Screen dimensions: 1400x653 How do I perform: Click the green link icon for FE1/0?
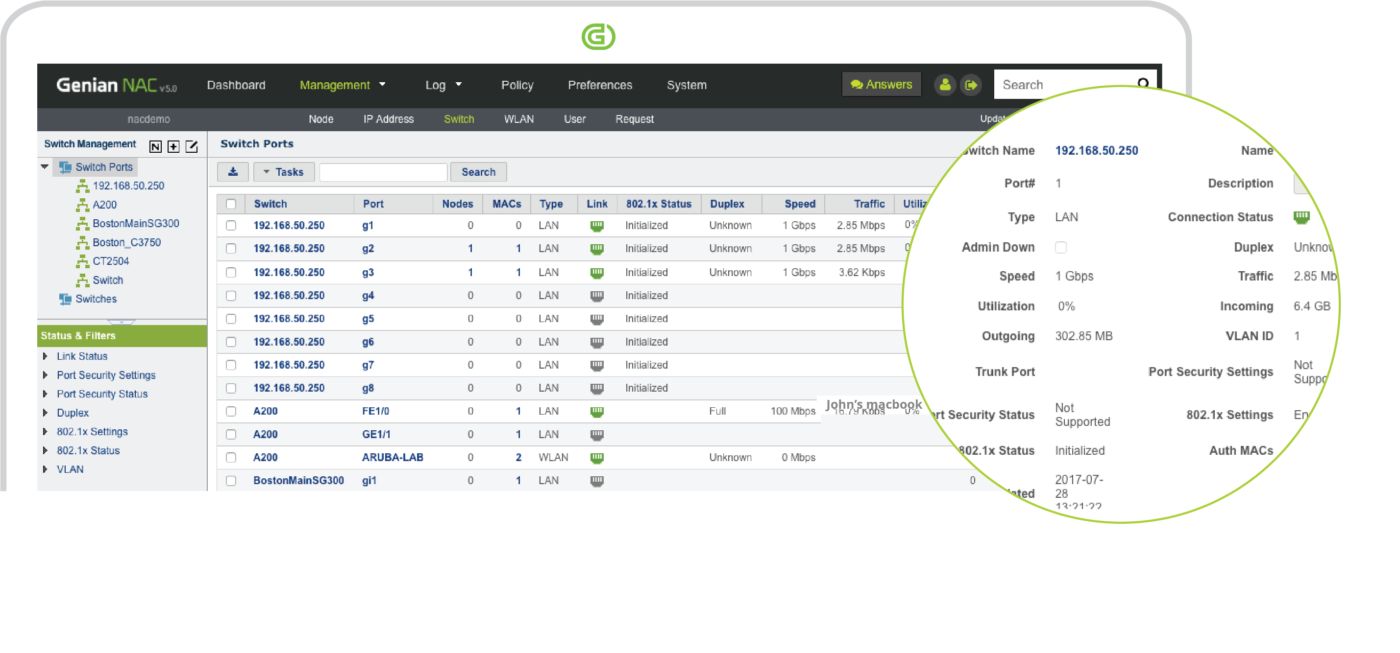pyautogui.click(x=597, y=412)
